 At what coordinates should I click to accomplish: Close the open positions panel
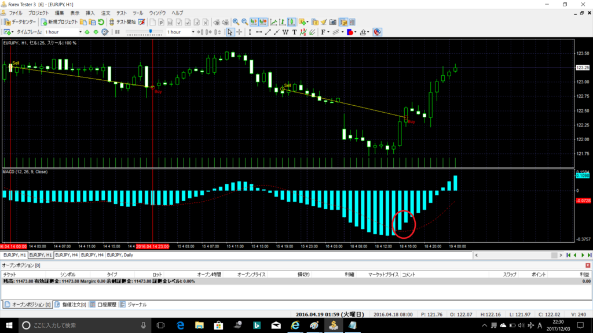point(588,265)
